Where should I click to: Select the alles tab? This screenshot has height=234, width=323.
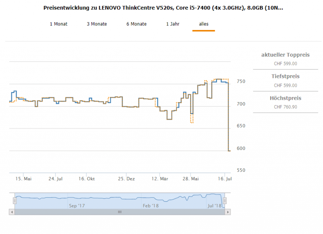pyautogui.click(x=203, y=24)
